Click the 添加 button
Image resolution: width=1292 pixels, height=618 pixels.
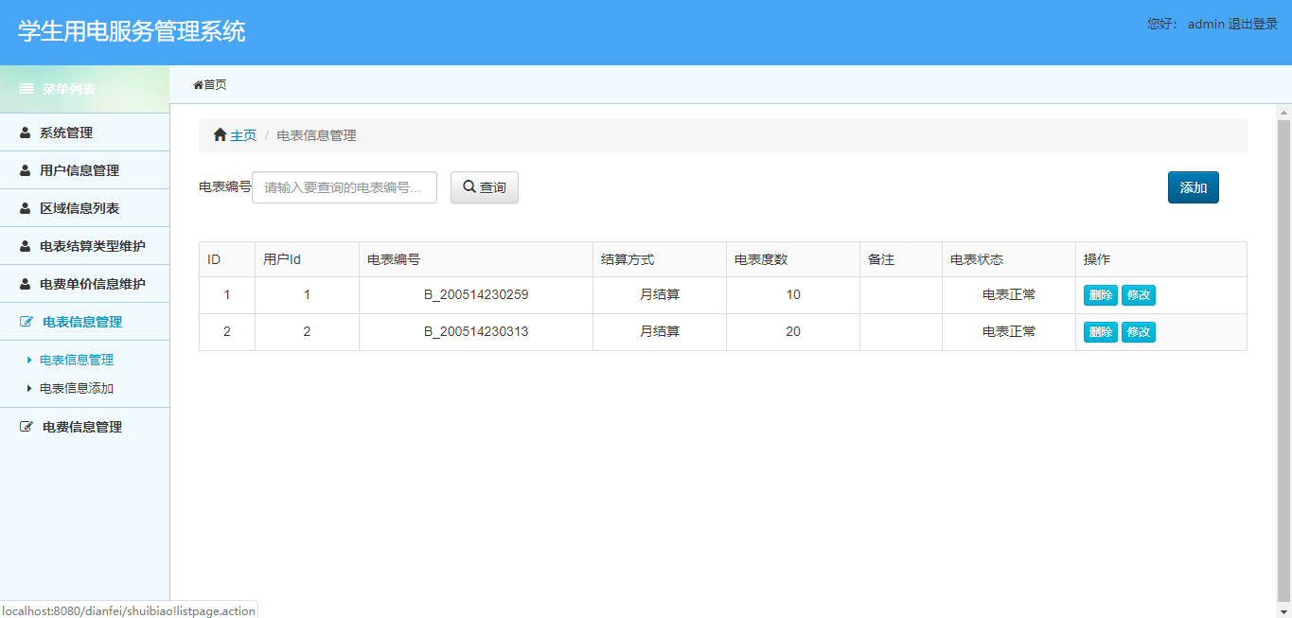click(x=1194, y=187)
